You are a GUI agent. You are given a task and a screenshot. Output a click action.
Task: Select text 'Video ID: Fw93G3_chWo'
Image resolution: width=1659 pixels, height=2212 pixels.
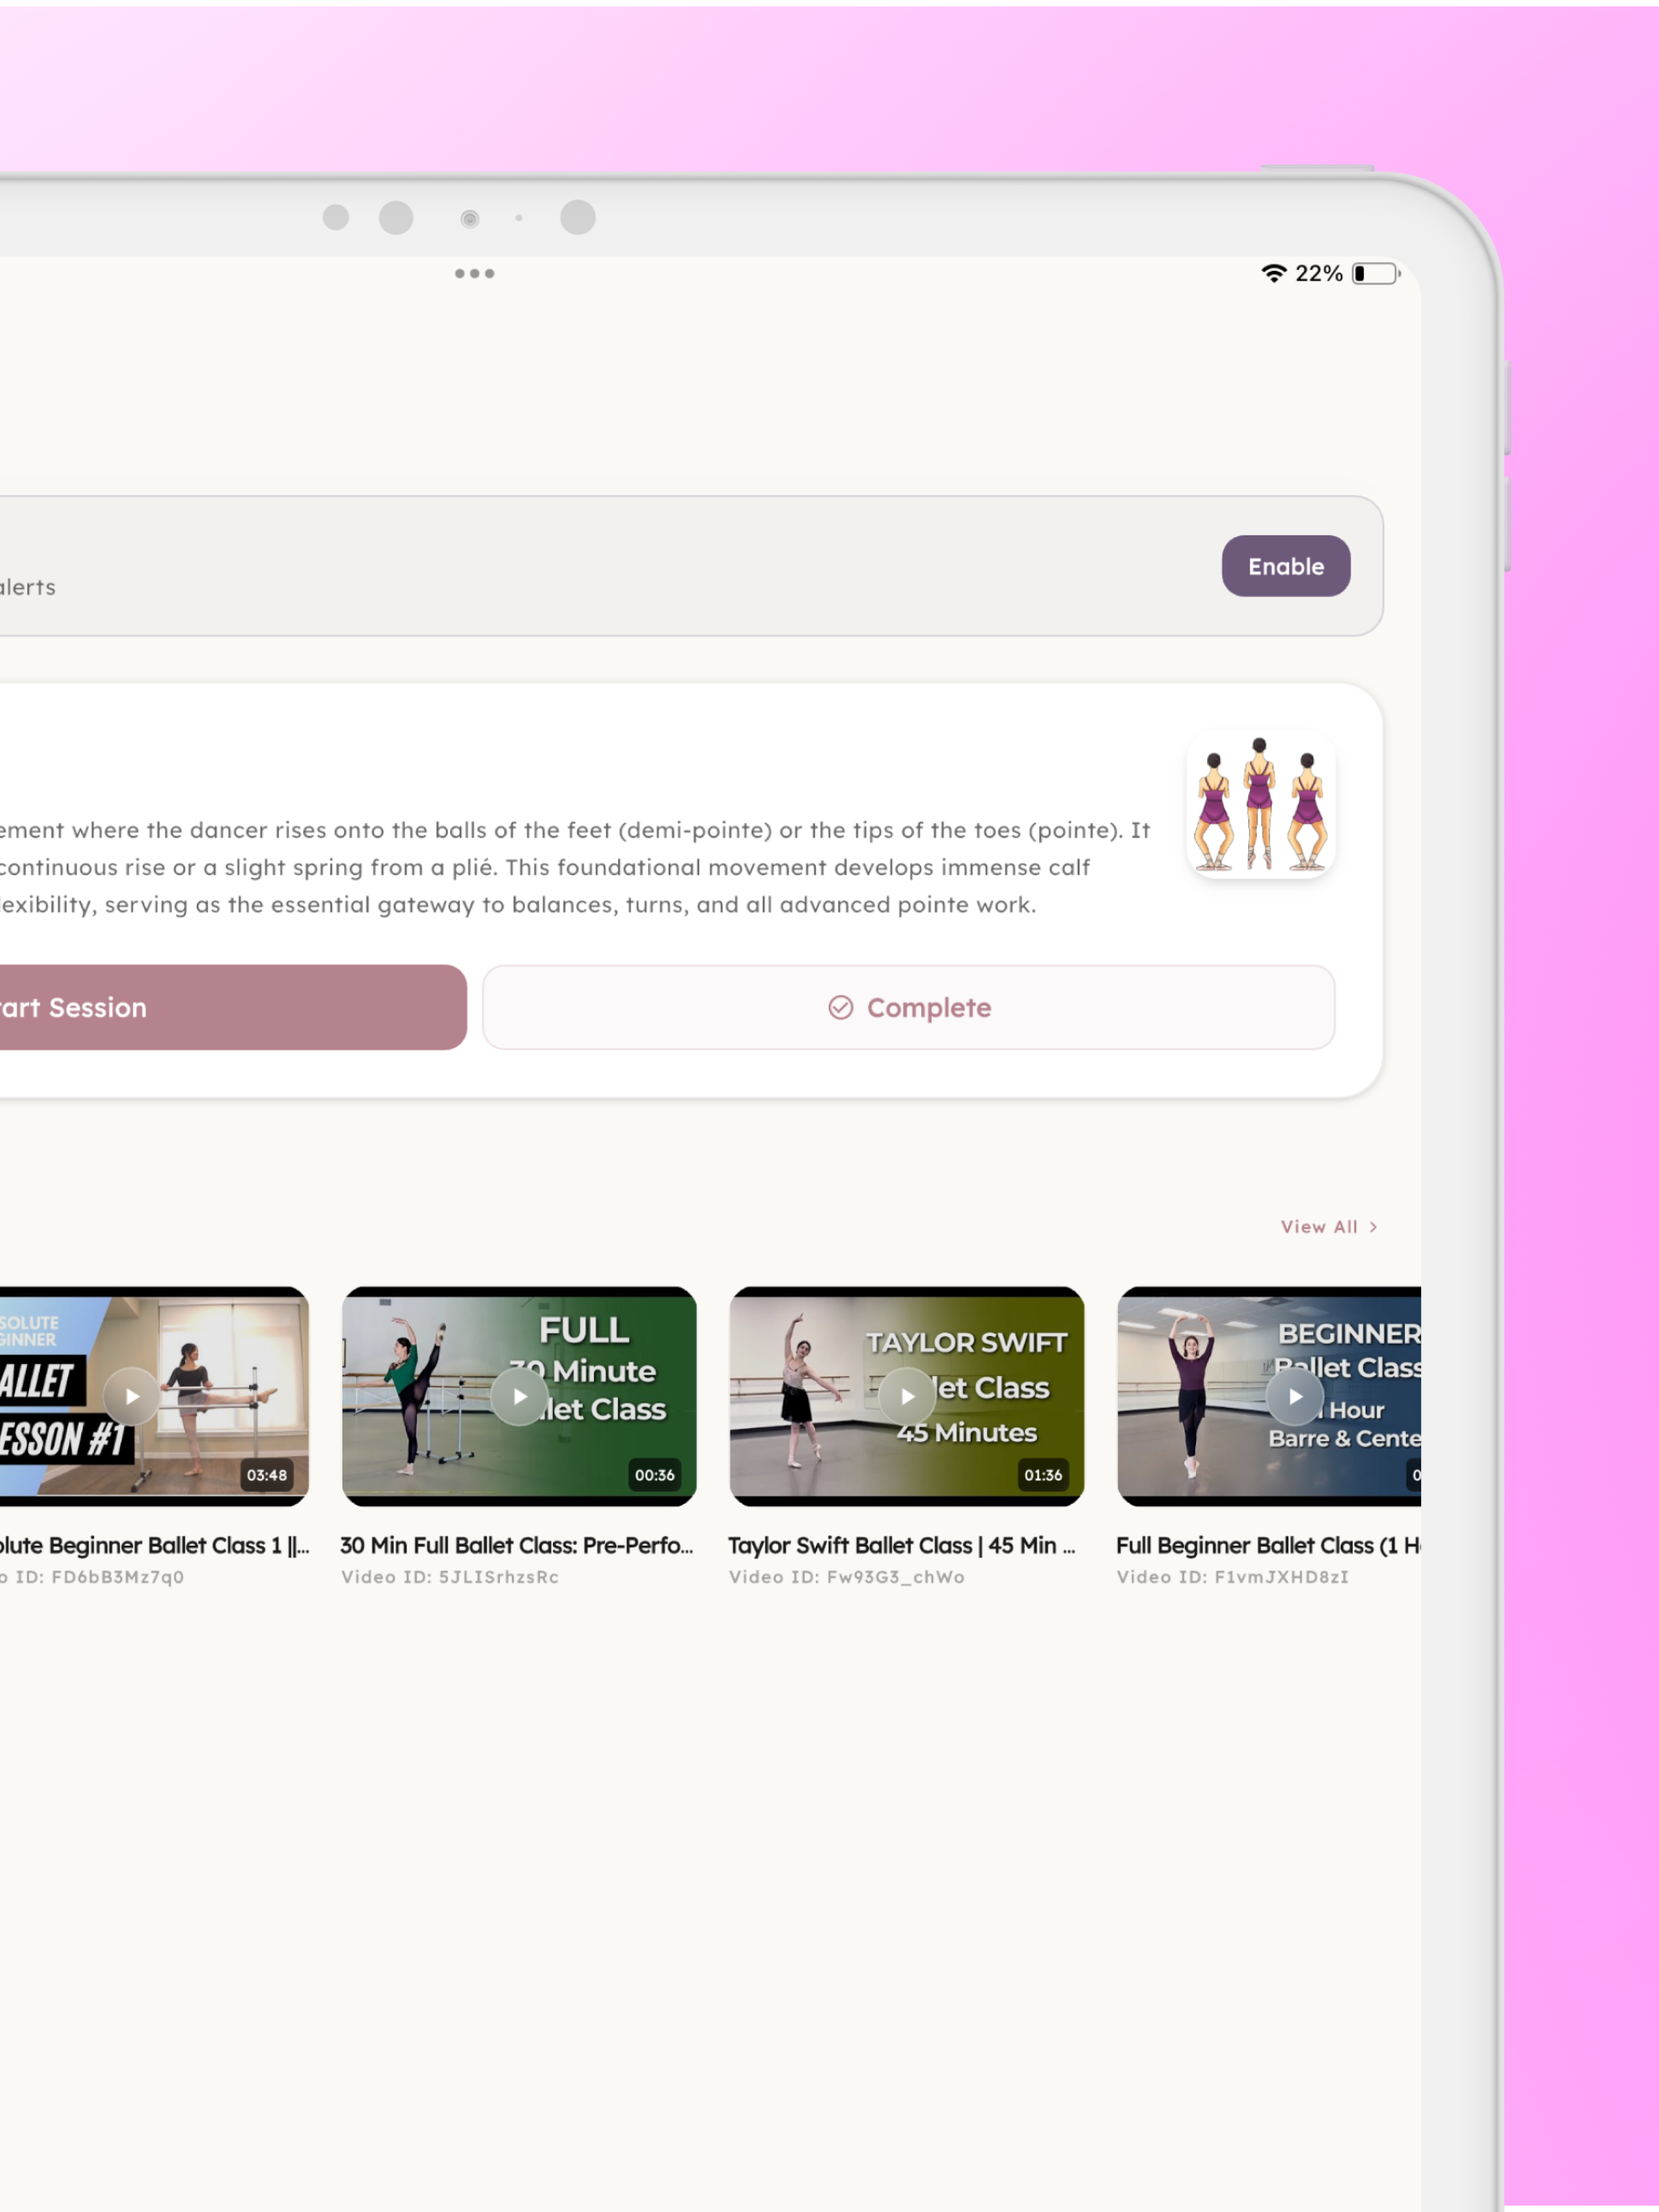[x=847, y=1577]
